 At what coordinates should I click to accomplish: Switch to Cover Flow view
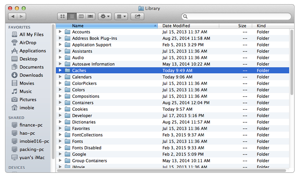90,16
